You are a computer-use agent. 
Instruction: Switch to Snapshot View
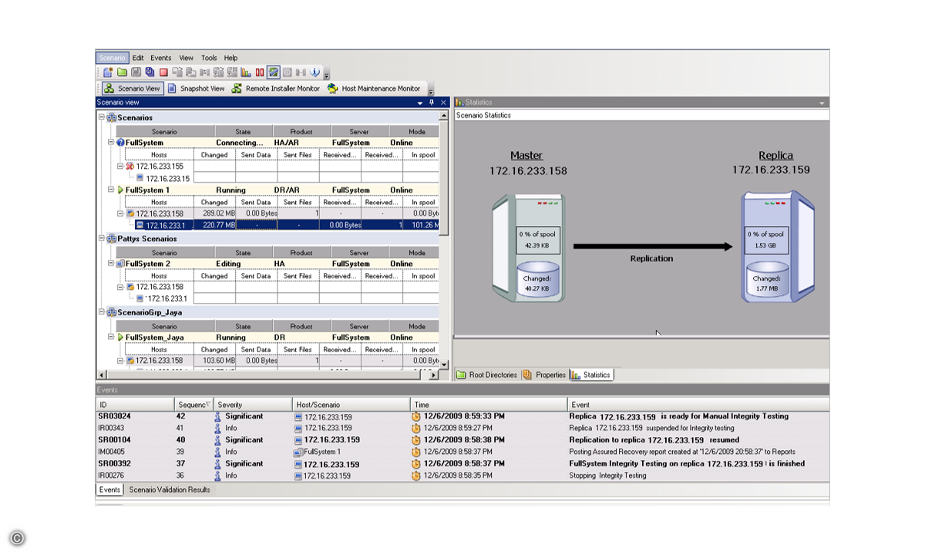196,89
